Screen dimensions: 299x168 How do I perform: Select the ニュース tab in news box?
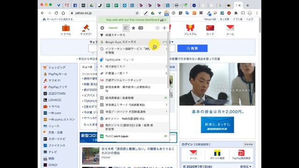coord(87,67)
